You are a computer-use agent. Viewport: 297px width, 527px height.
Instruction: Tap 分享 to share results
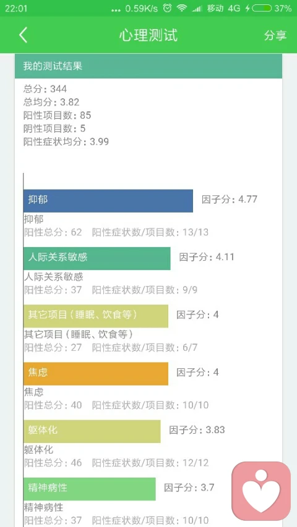(x=275, y=35)
